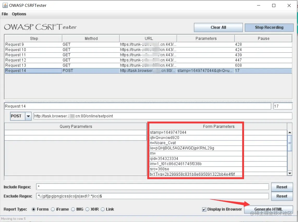Click the task.browser URL cell of Request 14
298x222 pixels.
click(x=148, y=71)
